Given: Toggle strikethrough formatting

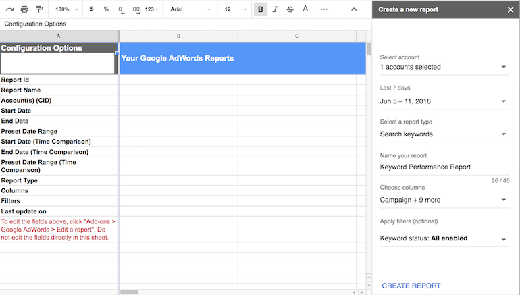Looking at the screenshot, I should pos(290,9).
